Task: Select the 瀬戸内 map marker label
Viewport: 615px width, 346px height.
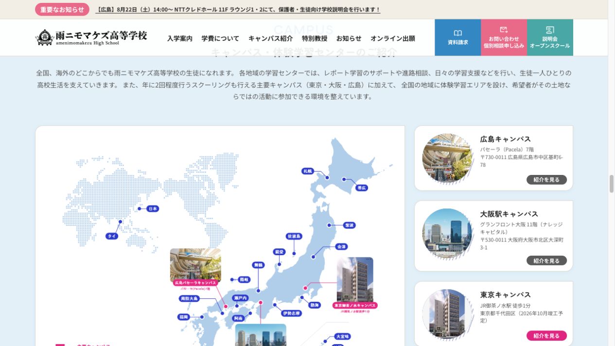Action: 241,298
